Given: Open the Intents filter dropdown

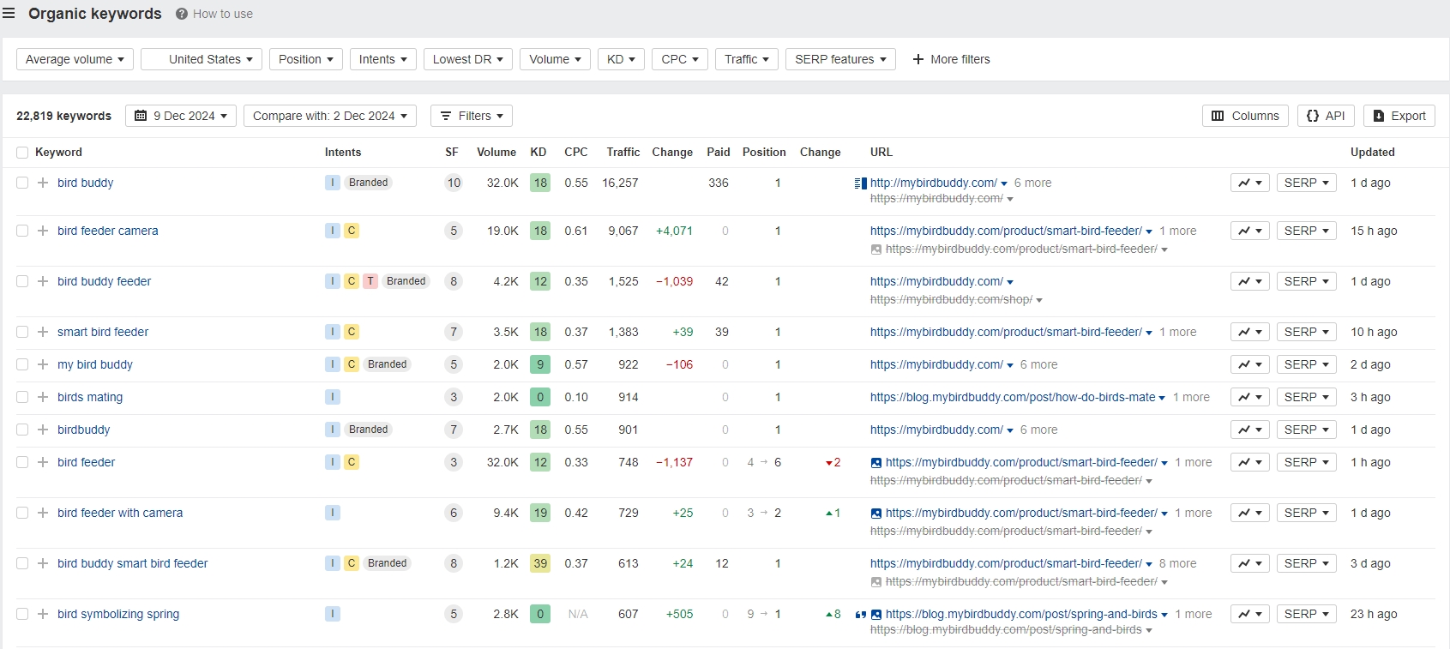Looking at the screenshot, I should tap(383, 59).
